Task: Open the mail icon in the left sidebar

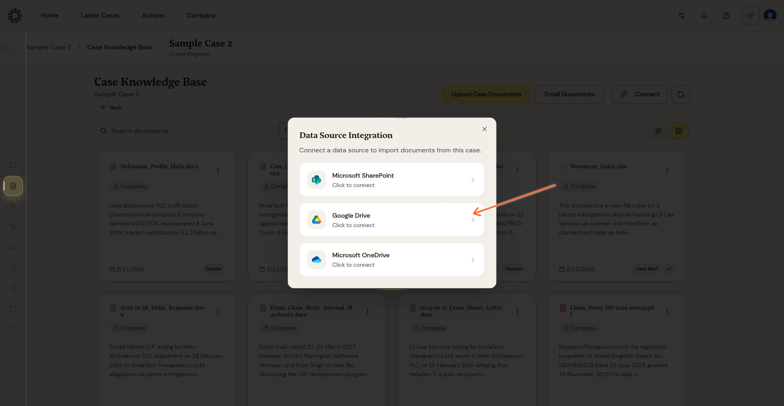Action: coord(13,309)
